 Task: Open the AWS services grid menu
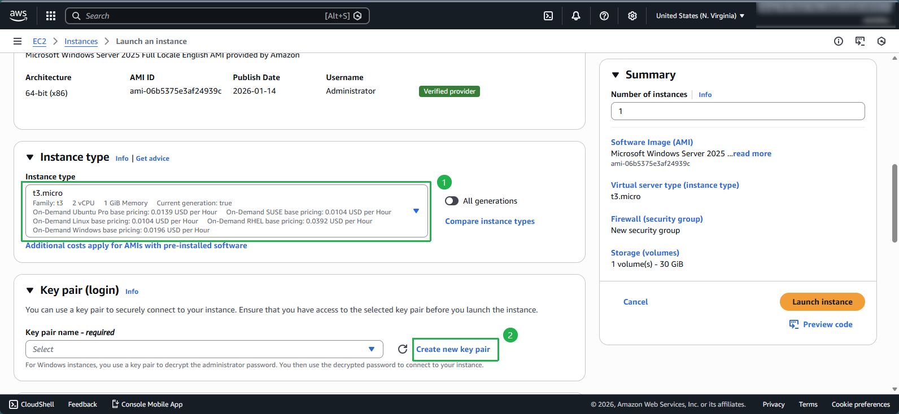click(51, 16)
